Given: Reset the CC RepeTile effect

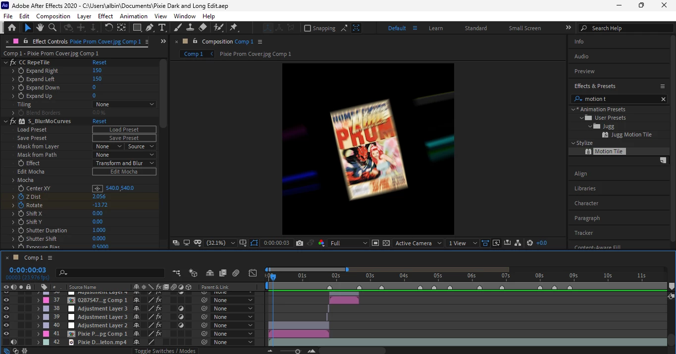Looking at the screenshot, I should [99, 62].
